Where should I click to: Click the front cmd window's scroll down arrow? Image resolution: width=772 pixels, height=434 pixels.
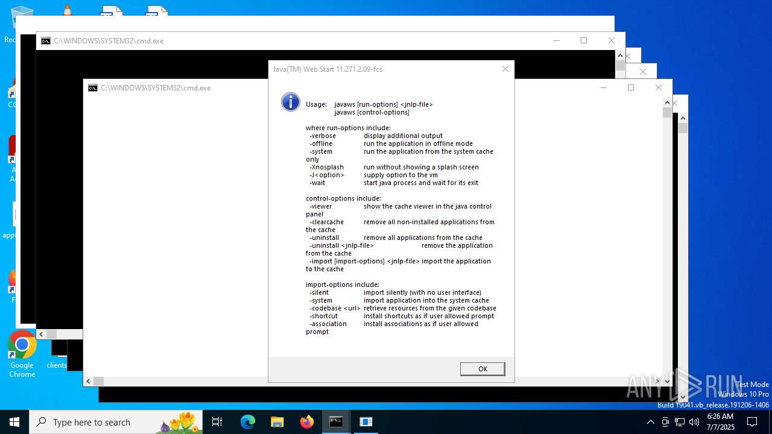click(x=667, y=381)
